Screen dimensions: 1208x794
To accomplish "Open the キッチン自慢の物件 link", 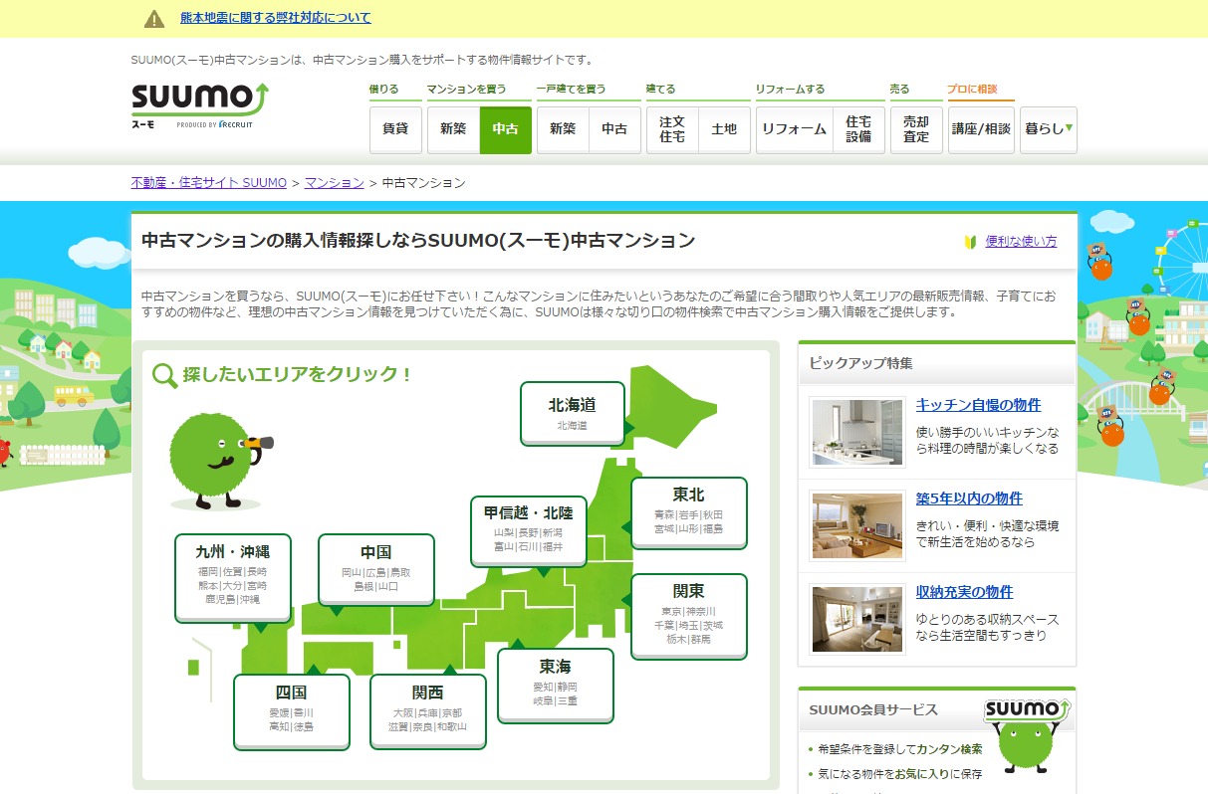I will (x=978, y=405).
